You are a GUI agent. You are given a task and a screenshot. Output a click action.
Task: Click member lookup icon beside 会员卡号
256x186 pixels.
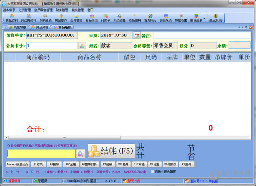pyautogui.click(x=82, y=46)
